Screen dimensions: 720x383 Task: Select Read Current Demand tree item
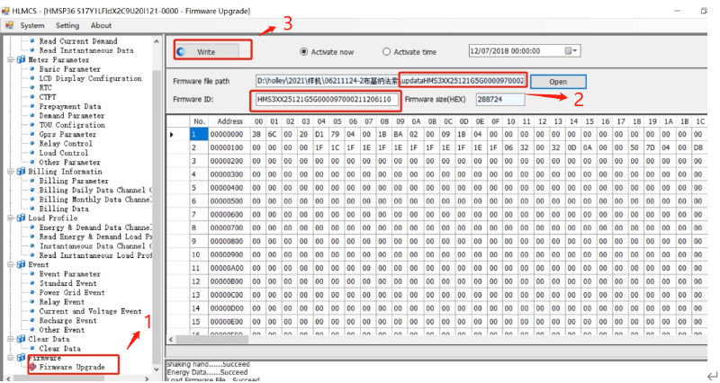[x=78, y=40]
